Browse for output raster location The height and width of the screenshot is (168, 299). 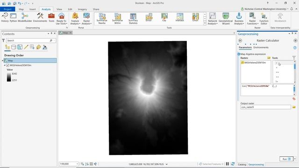click(x=294, y=107)
